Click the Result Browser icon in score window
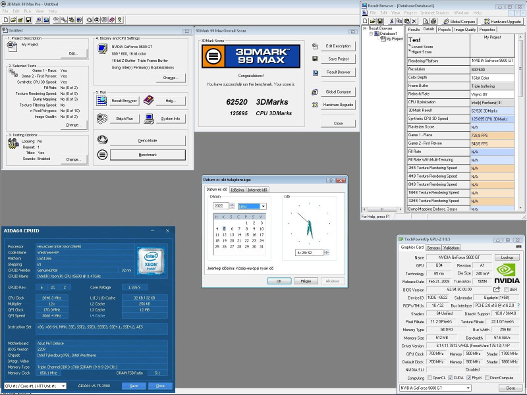527x395 pixels. tap(315, 72)
